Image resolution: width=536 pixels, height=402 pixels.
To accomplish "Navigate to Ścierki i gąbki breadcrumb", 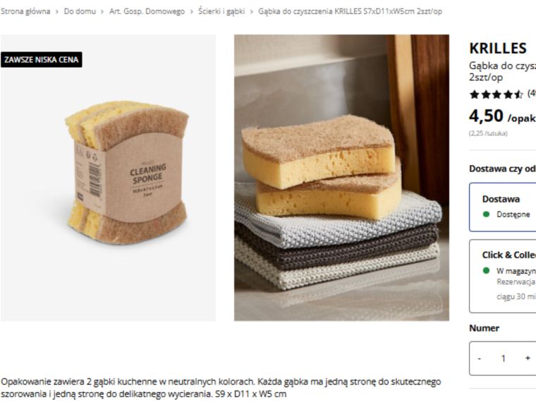I will coord(221,11).
